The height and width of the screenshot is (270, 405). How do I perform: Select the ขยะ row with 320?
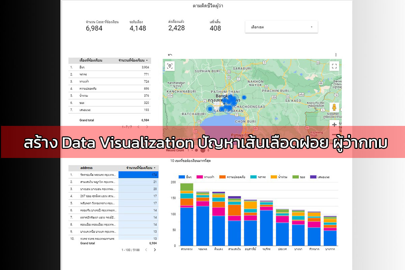click(x=109, y=103)
